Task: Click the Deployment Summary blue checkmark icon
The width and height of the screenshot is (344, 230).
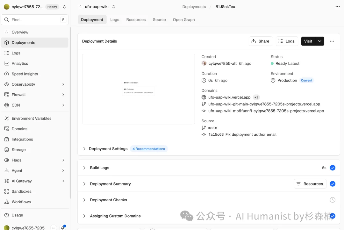Action: pos(333,184)
